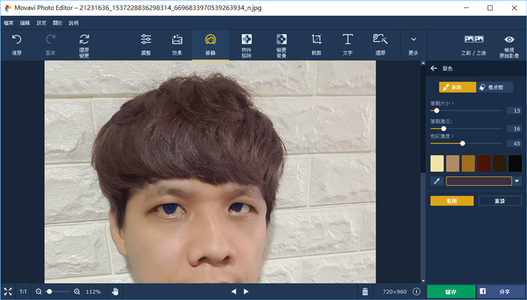527x300 pixels.
Task: Open the 文字 (text) tool
Action: (x=347, y=41)
